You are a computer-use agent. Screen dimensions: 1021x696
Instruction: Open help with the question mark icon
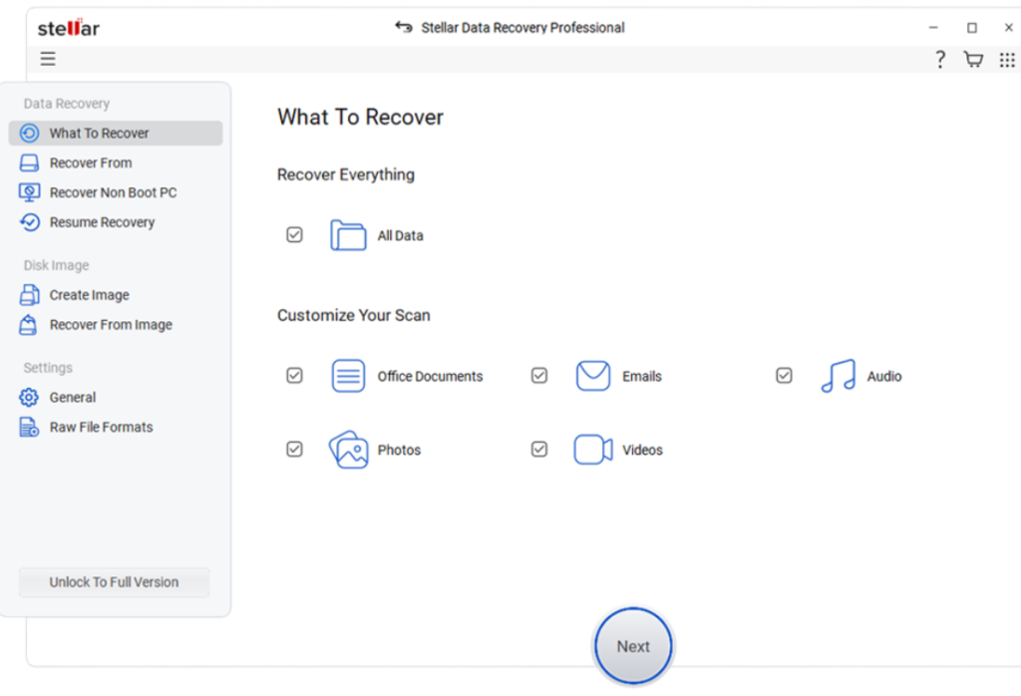click(x=939, y=60)
